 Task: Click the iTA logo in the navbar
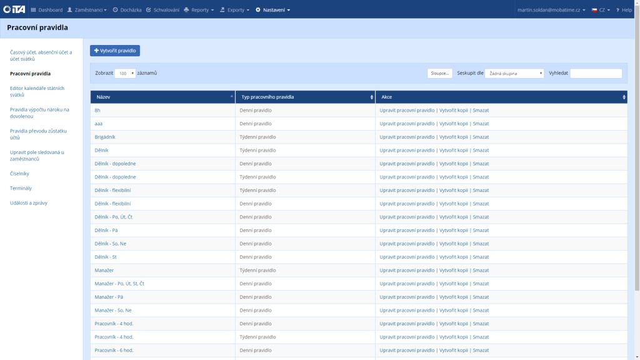[x=14, y=9]
